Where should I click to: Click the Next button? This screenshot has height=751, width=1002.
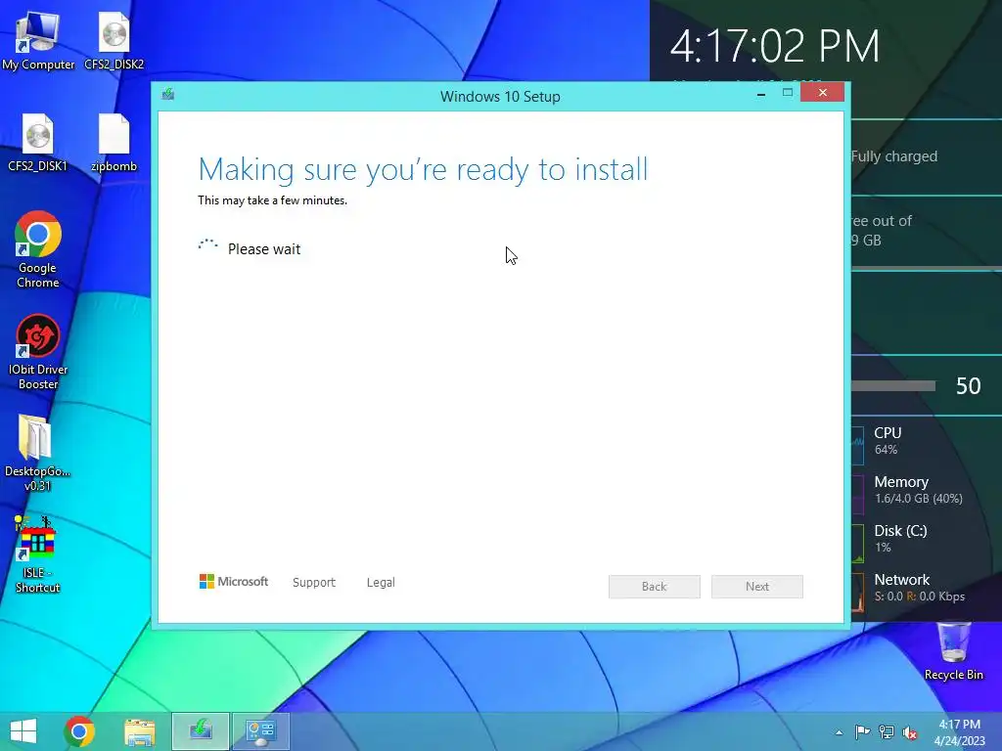coord(757,587)
